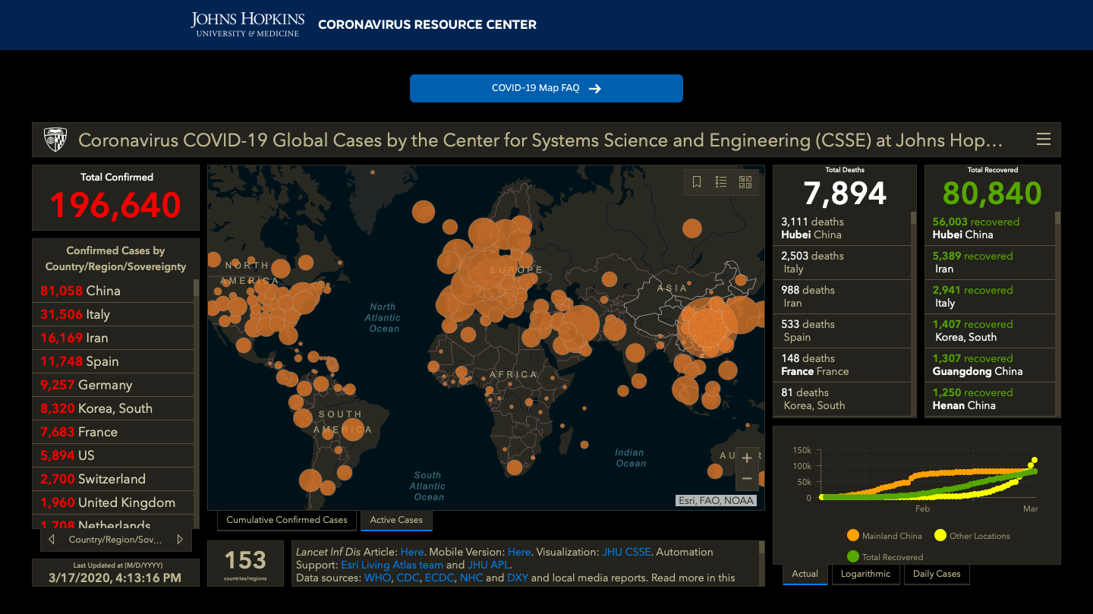Image resolution: width=1093 pixels, height=614 pixels.
Task: Select Germany in confirmed cases list
Action: click(x=112, y=385)
